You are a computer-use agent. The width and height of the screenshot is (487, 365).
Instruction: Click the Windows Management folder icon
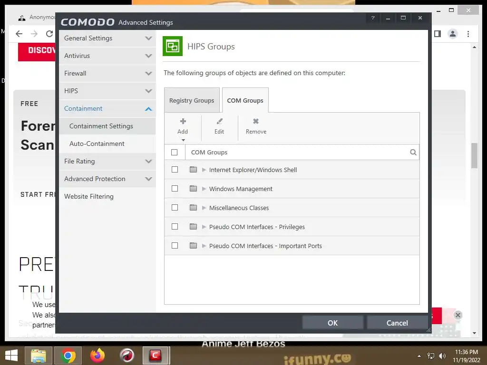point(193,188)
